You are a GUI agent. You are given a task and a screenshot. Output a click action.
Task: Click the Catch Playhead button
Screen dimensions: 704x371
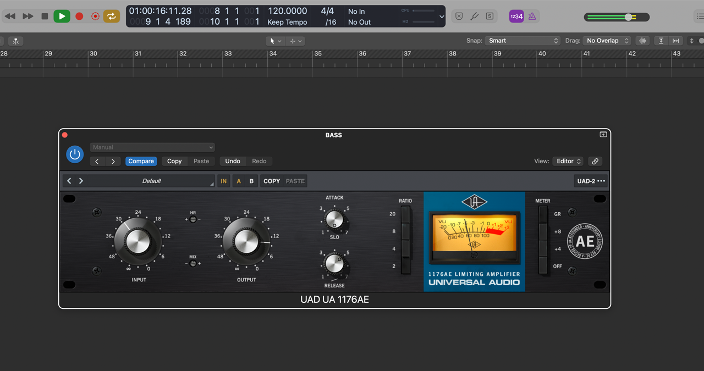[15, 41]
